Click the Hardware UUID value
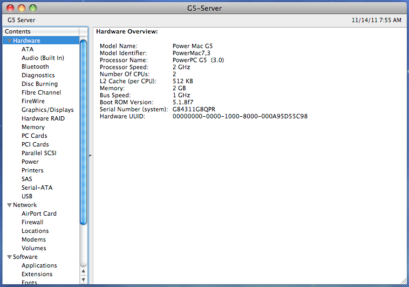 (240, 116)
